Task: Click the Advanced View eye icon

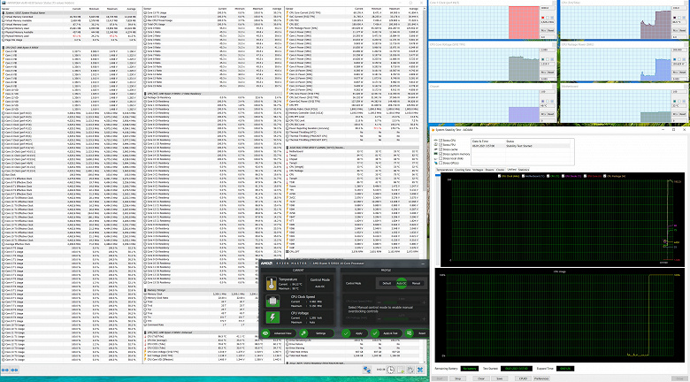Action: pyautogui.click(x=265, y=333)
